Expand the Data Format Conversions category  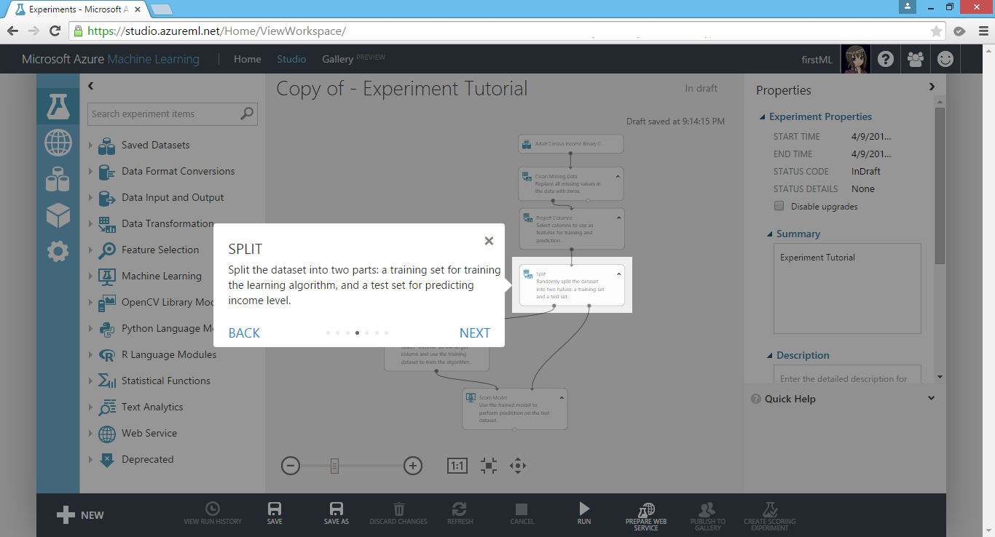tap(91, 171)
